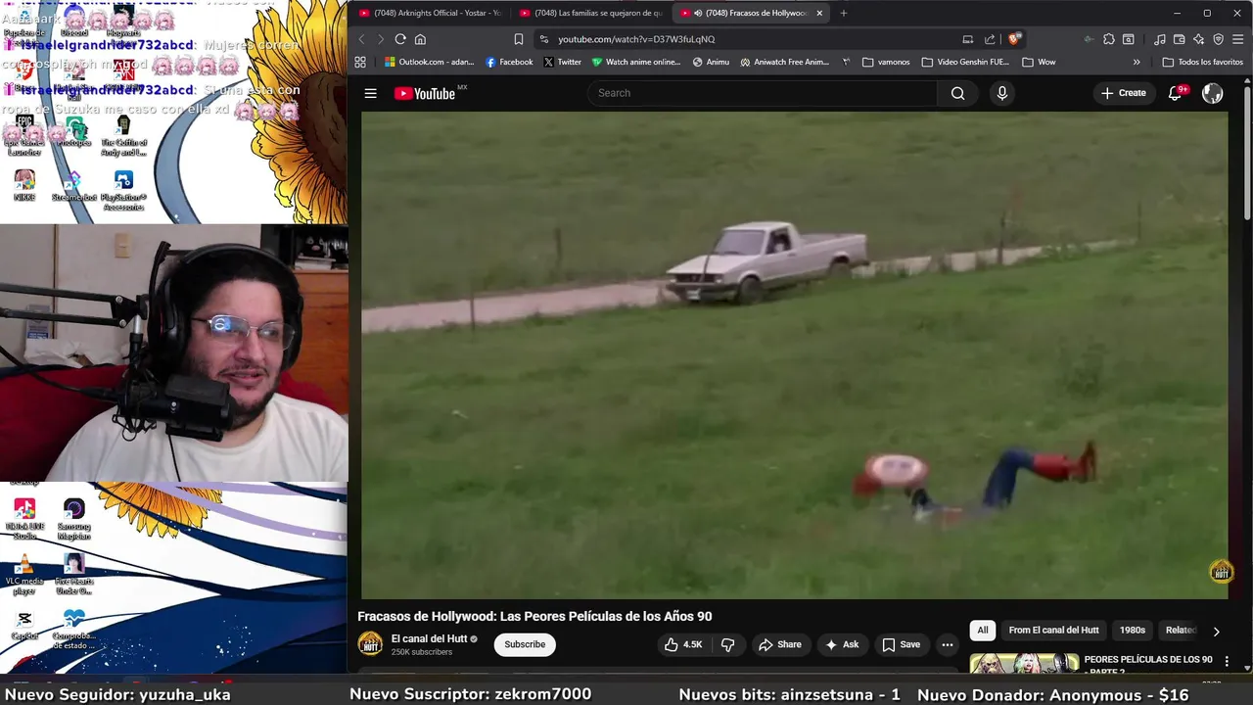Open Brave Shields lion icon
1253x705 pixels.
click(x=1014, y=39)
